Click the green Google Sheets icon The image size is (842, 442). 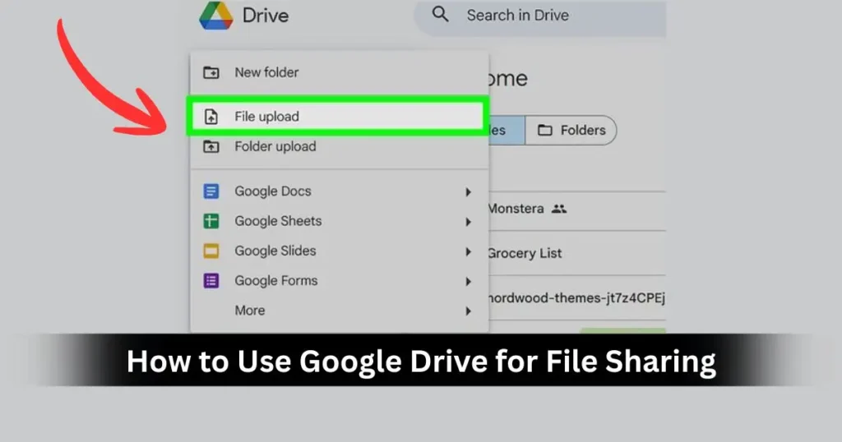211,221
